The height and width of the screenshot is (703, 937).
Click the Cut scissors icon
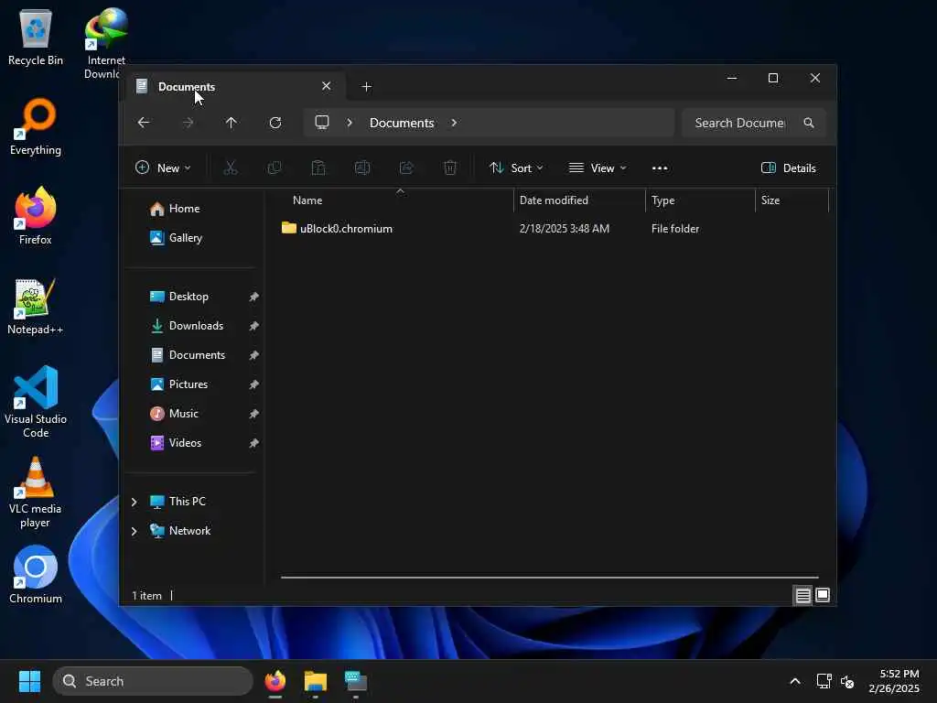231,168
